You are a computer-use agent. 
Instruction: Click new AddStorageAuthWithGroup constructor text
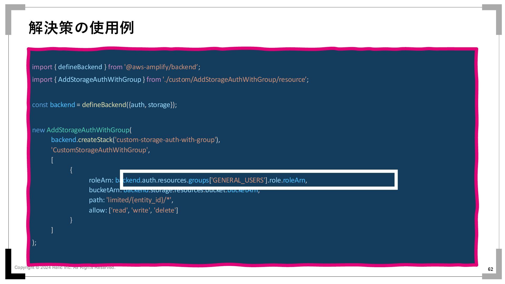(x=82, y=130)
